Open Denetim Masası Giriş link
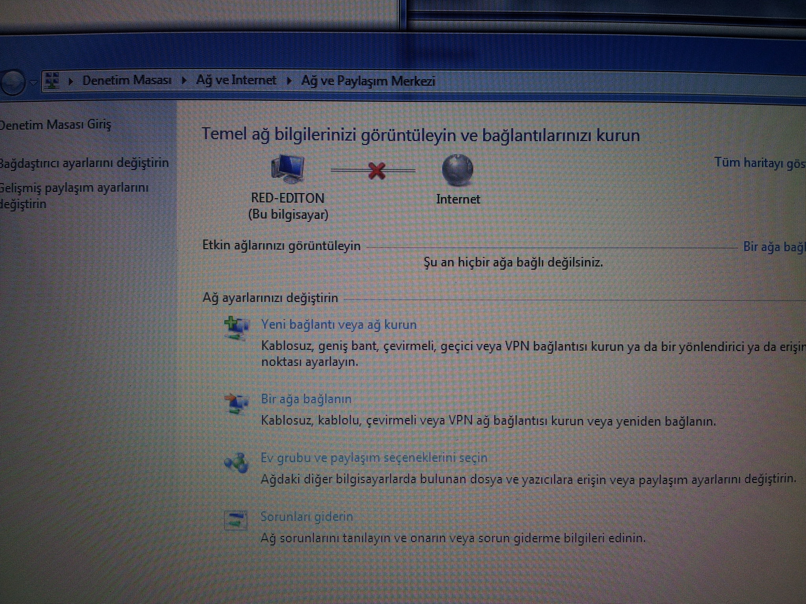The height and width of the screenshot is (604, 806). coord(55,125)
